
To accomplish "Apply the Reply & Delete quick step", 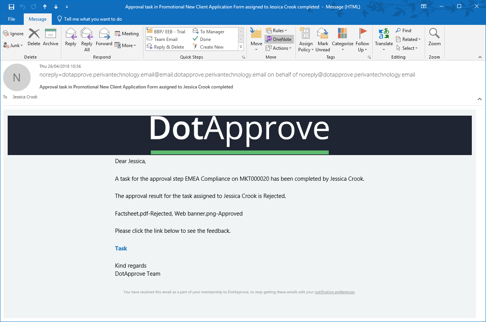I will point(166,47).
